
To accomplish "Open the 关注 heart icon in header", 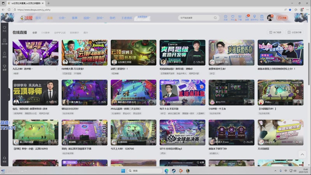I will point(232,17).
